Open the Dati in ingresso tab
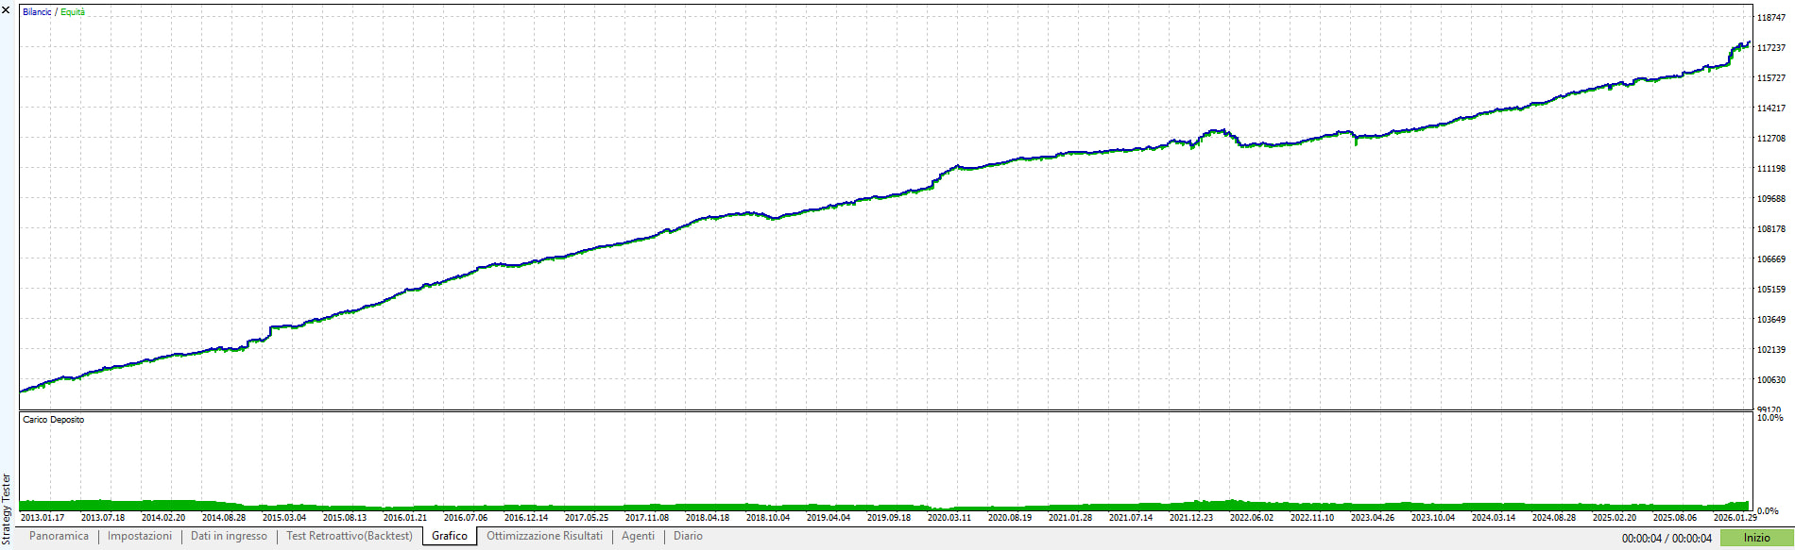This screenshot has width=1795, height=550. [229, 536]
